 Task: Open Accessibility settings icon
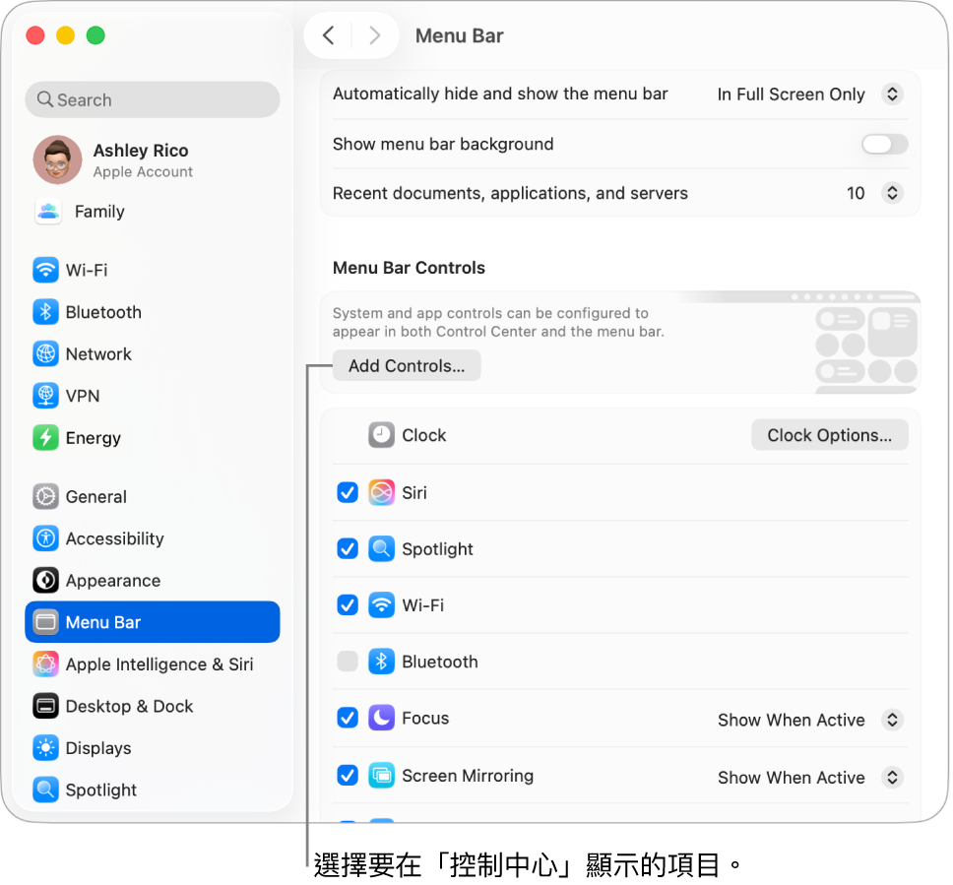coord(45,538)
